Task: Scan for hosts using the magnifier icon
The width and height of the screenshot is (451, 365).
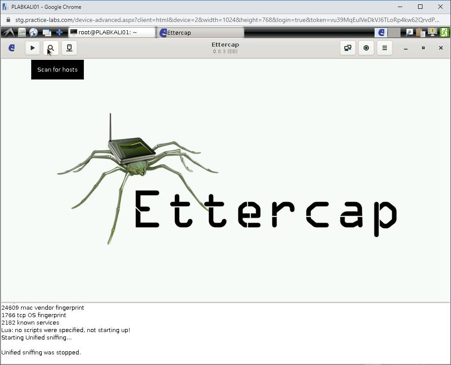Action: coord(51,48)
